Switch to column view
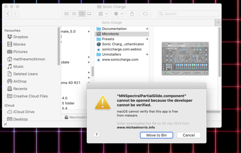Viewport: 241px width, 153px height. (x=82, y=14)
